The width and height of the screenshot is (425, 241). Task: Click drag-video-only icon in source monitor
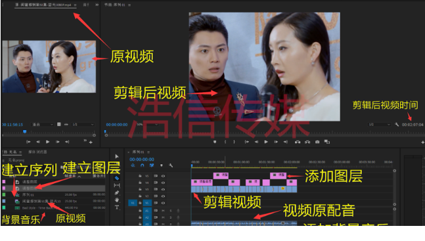[59, 124]
